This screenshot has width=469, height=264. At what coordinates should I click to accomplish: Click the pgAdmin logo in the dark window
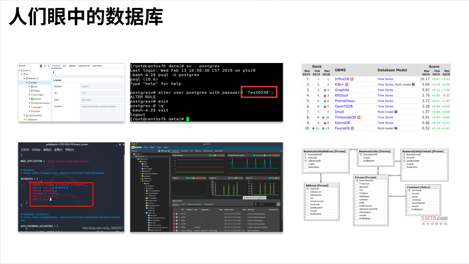tap(137, 147)
